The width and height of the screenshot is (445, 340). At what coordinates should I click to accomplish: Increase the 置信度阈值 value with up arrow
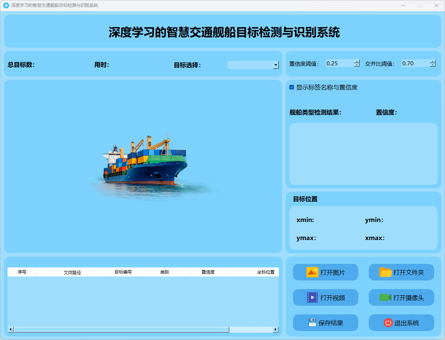[x=357, y=61]
